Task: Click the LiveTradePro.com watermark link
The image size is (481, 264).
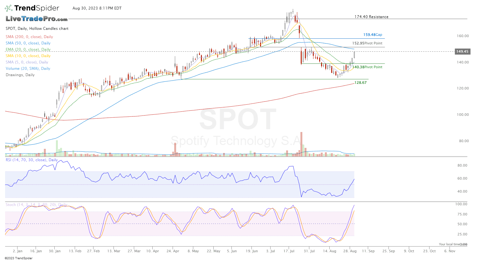Action: 37,19
